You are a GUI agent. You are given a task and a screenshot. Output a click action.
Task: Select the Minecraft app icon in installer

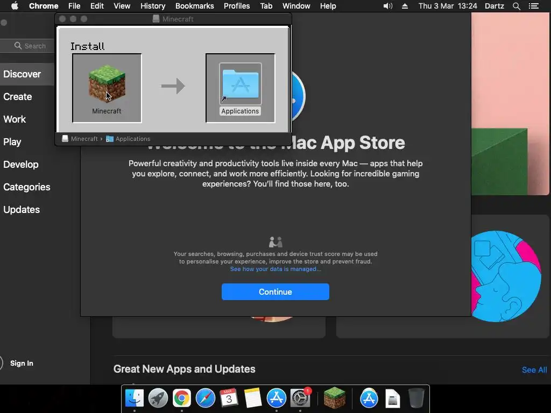107,84
